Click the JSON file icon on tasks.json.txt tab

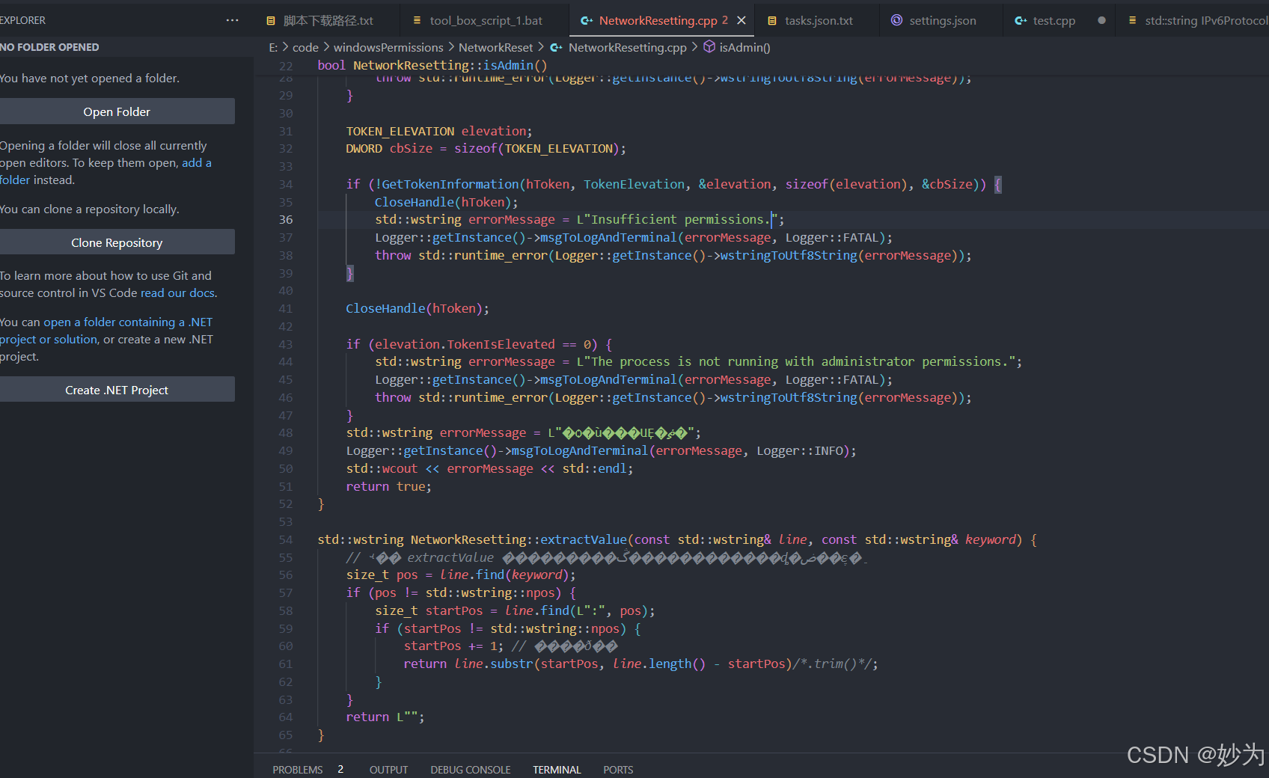pos(771,20)
